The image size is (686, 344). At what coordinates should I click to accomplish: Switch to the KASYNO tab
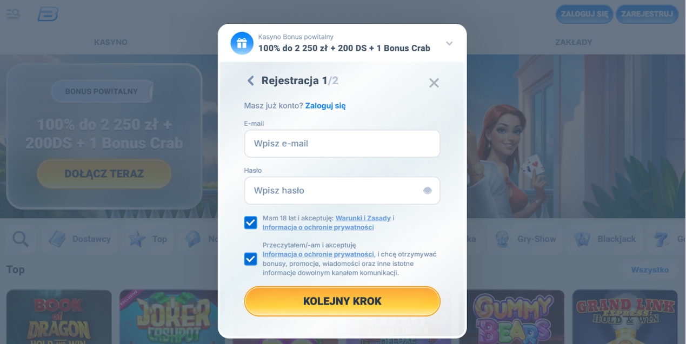111,42
